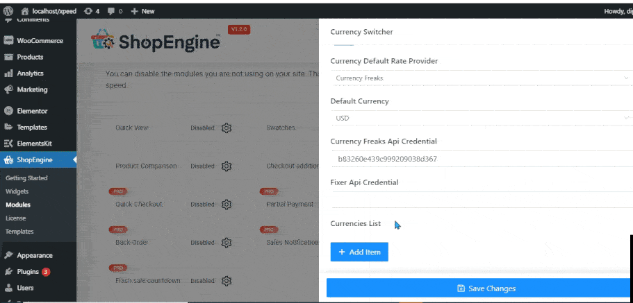Image resolution: width=633 pixels, height=303 pixels.
Task: Open the ShopEngine License submenu
Action: [16, 218]
